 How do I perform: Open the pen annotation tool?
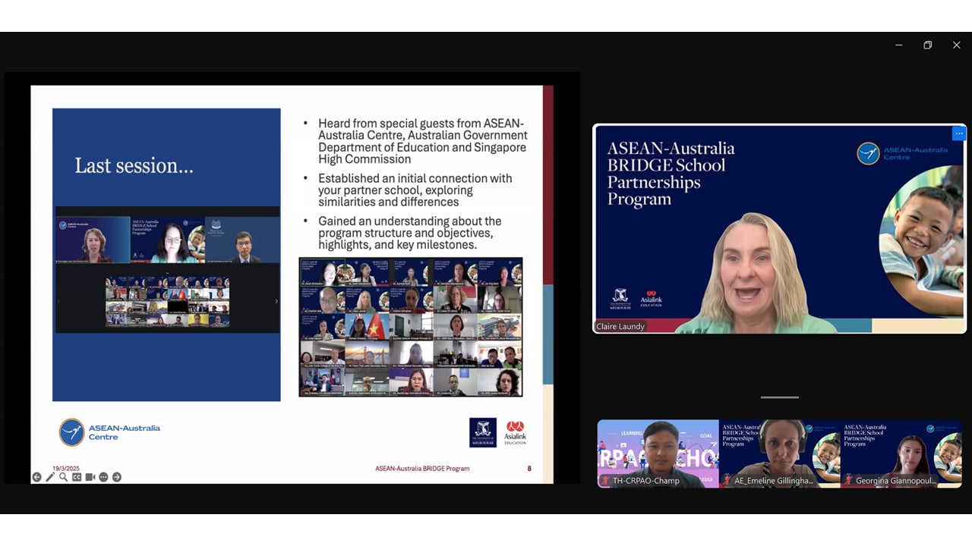(x=50, y=477)
